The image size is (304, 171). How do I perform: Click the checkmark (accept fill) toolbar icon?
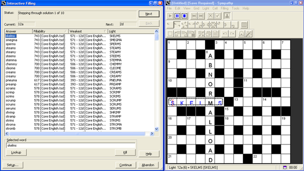tap(218, 16)
